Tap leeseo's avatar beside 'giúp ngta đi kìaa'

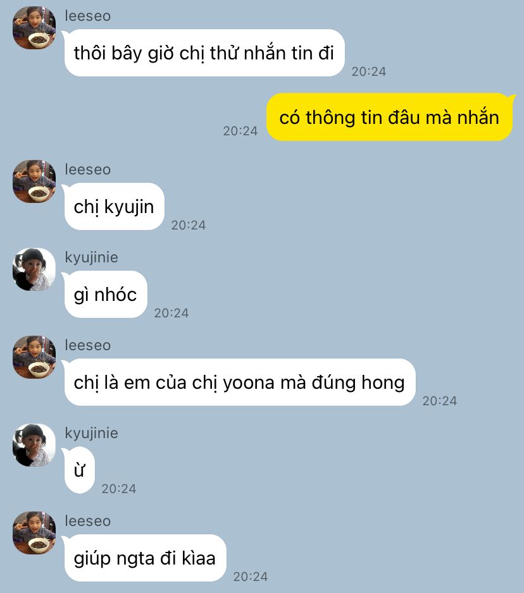[34, 533]
